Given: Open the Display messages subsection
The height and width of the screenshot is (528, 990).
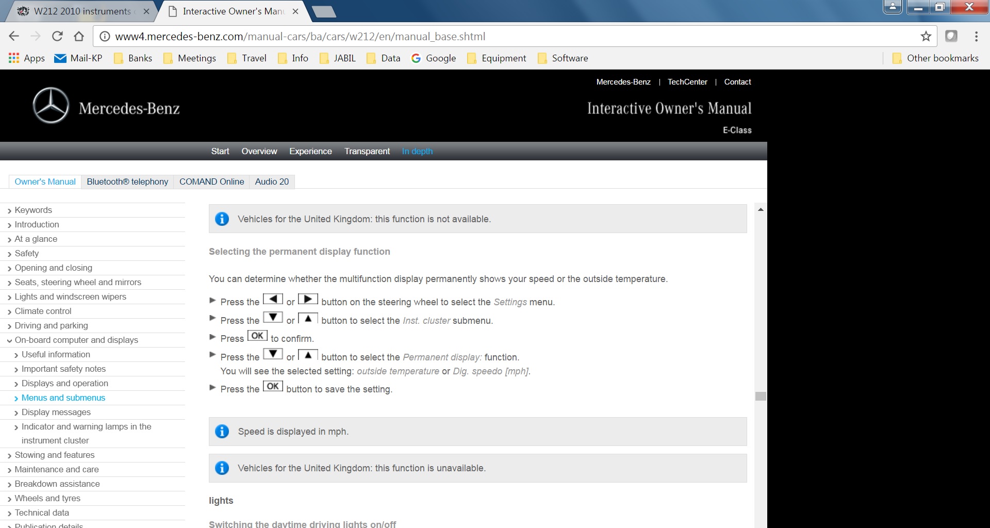Looking at the screenshot, I should pos(56,412).
